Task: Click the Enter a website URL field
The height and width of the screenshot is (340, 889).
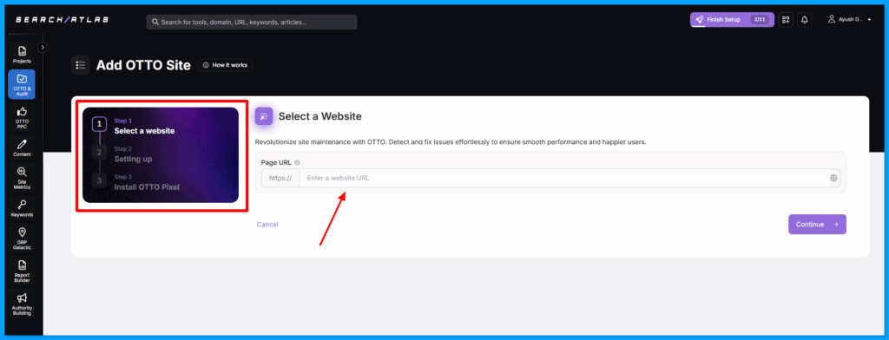Action: click(x=563, y=178)
